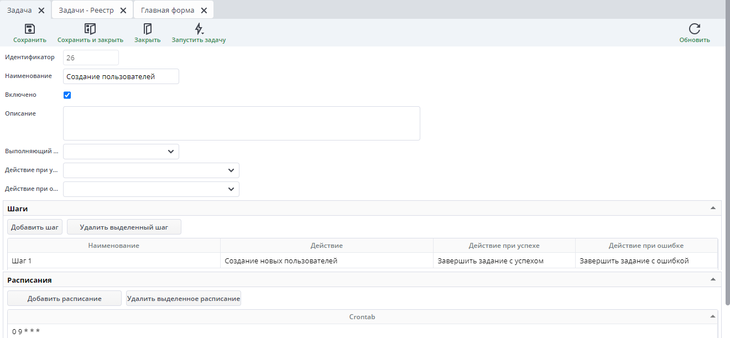
Task: Uncheck the Включено checkbox
Action: 67,95
